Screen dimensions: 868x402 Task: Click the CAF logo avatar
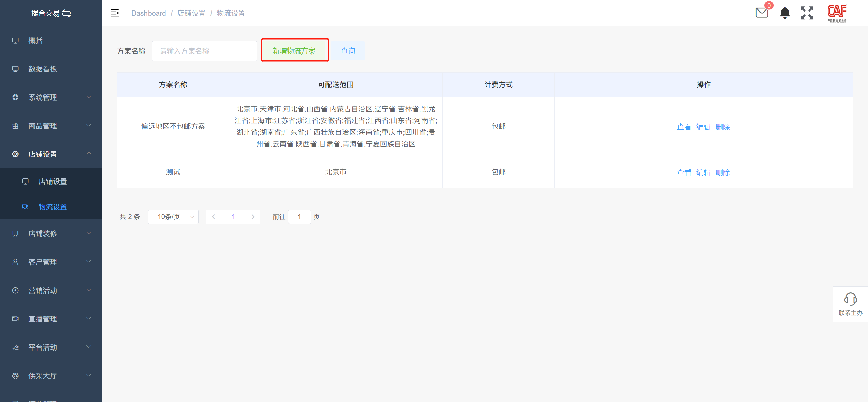click(x=837, y=13)
